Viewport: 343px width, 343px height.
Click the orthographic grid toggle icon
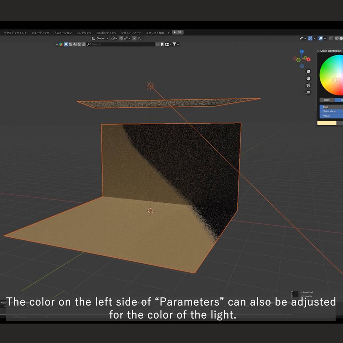click(308, 92)
